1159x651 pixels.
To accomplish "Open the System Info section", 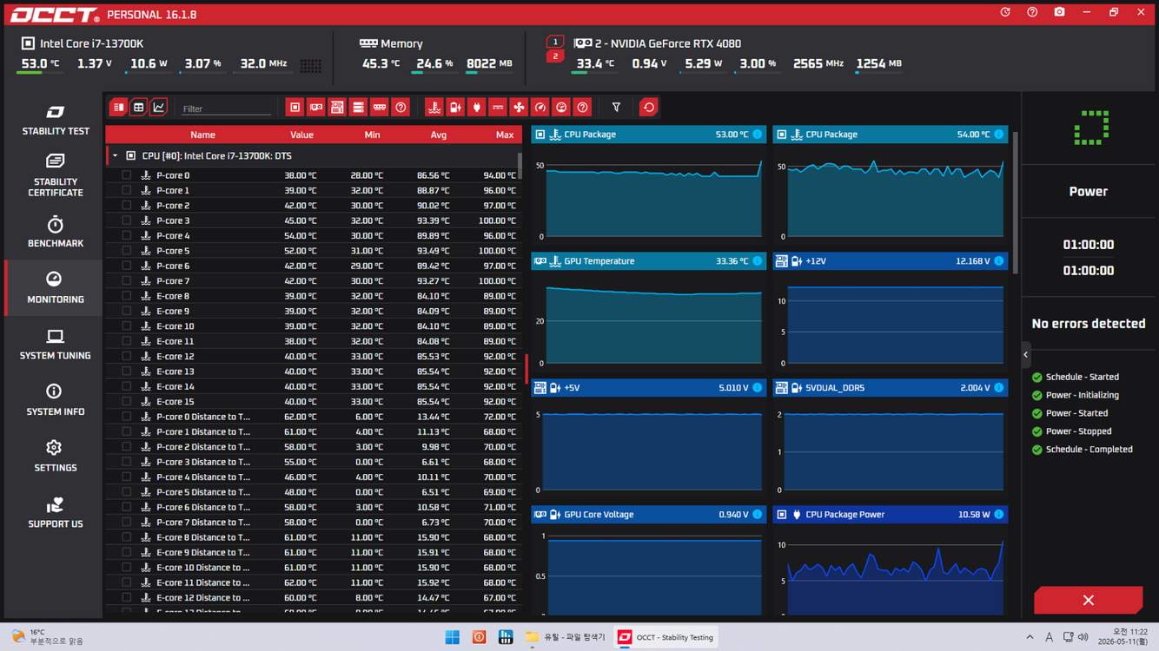I will (55, 400).
